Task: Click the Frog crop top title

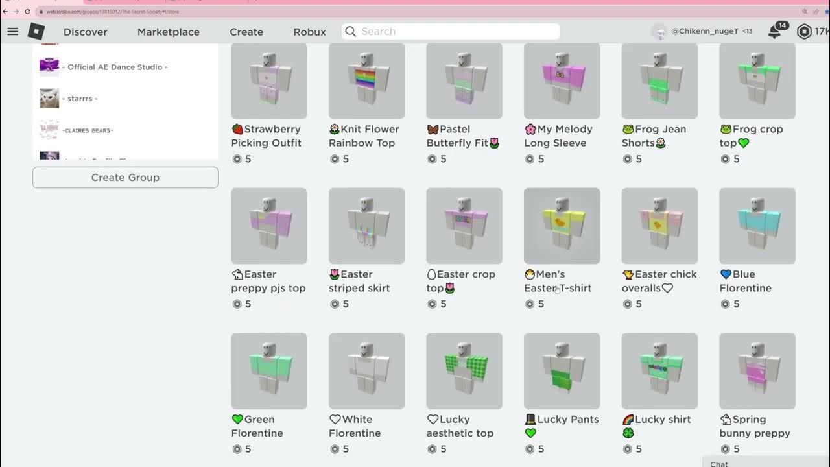Action: tap(752, 136)
